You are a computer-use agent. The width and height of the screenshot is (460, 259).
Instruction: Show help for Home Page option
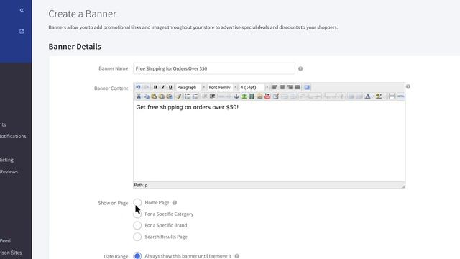[175, 203]
